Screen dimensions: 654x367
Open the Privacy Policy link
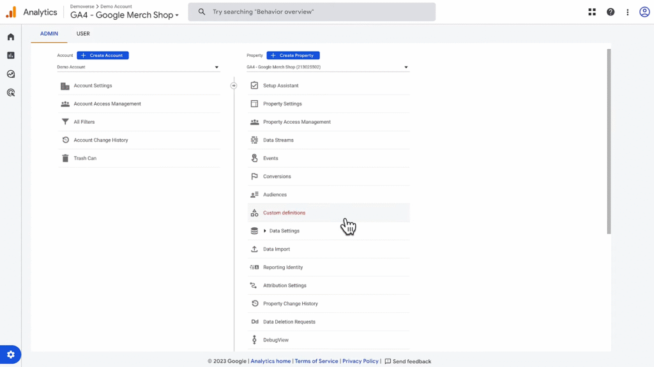point(360,361)
